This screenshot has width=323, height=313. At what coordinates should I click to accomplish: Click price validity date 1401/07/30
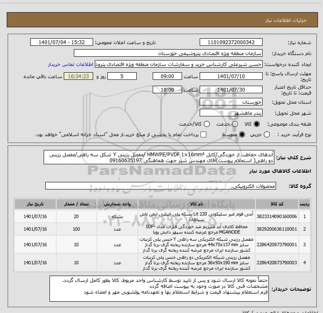tap(231, 90)
